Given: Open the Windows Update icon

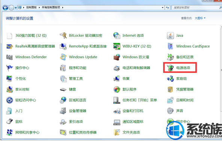Looking at the screenshot, I should pos(63,57).
